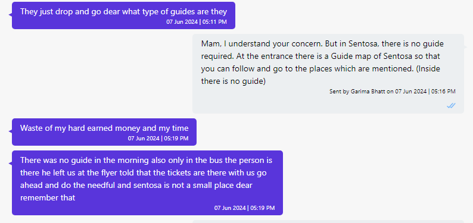Select the 'There was no guide in the morning' message
Viewport: 473px width, 223px height.
147,183
